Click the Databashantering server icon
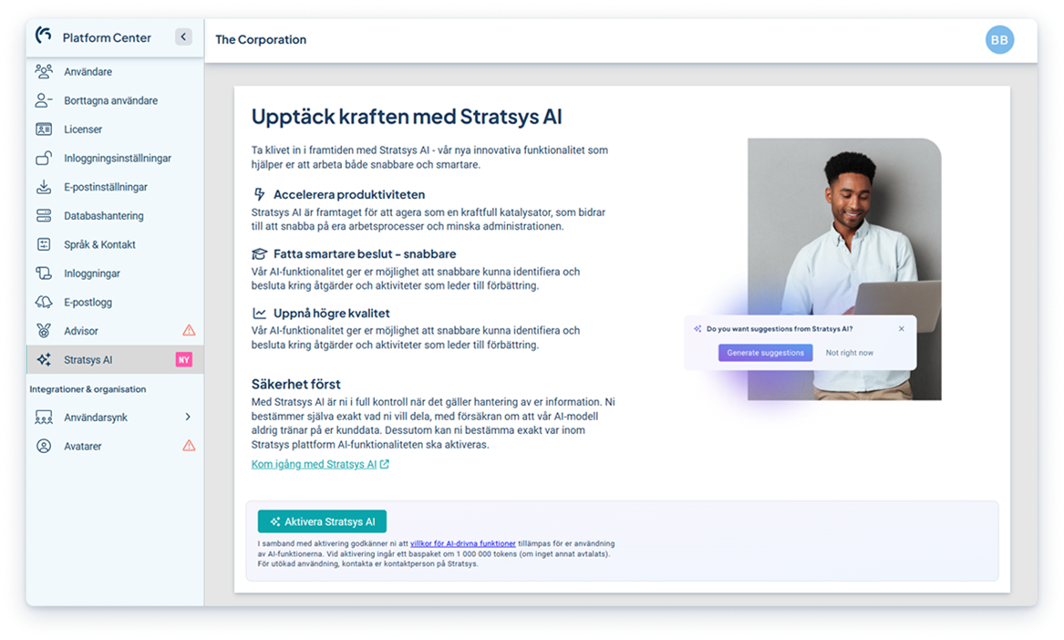Screen dimensions: 1064x640 [x=43, y=216]
